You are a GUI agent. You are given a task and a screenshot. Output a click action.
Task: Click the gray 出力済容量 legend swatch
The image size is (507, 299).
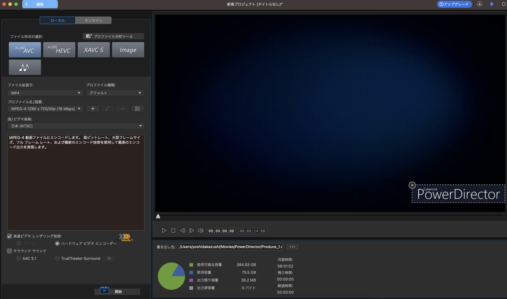[x=191, y=288]
